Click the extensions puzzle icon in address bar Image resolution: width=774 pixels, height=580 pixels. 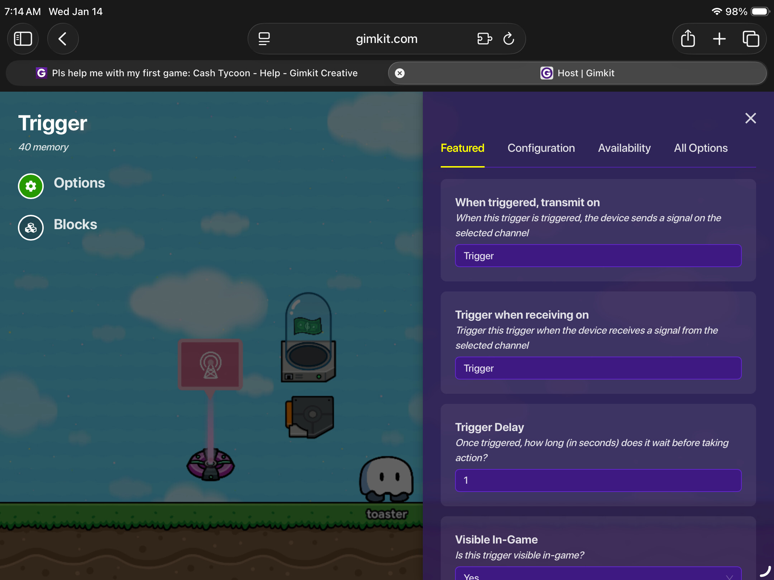484,39
